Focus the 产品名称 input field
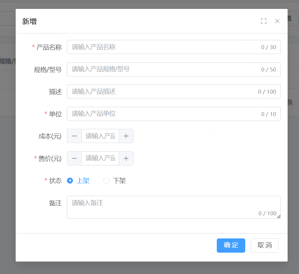299x274 pixels. (174, 47)
